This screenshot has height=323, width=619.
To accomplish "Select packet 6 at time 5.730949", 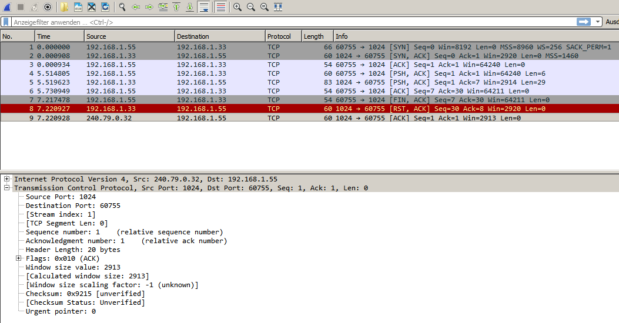I will coord(309,91).
